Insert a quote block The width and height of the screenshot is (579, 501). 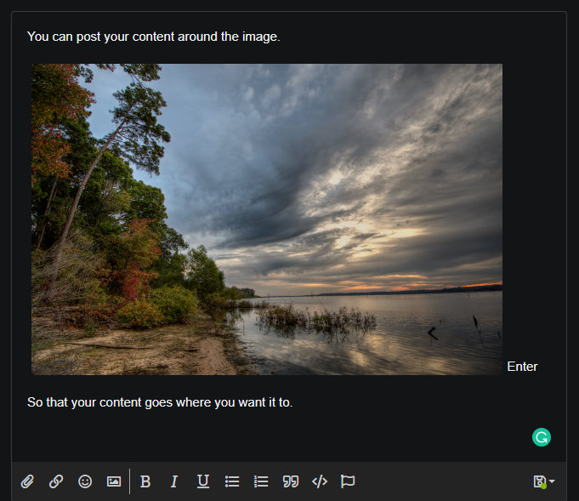291,481
